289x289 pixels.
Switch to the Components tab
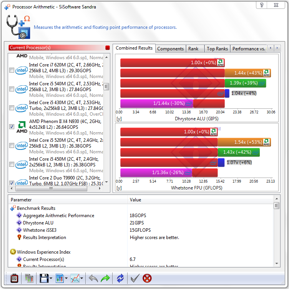[x=171, y=49]
